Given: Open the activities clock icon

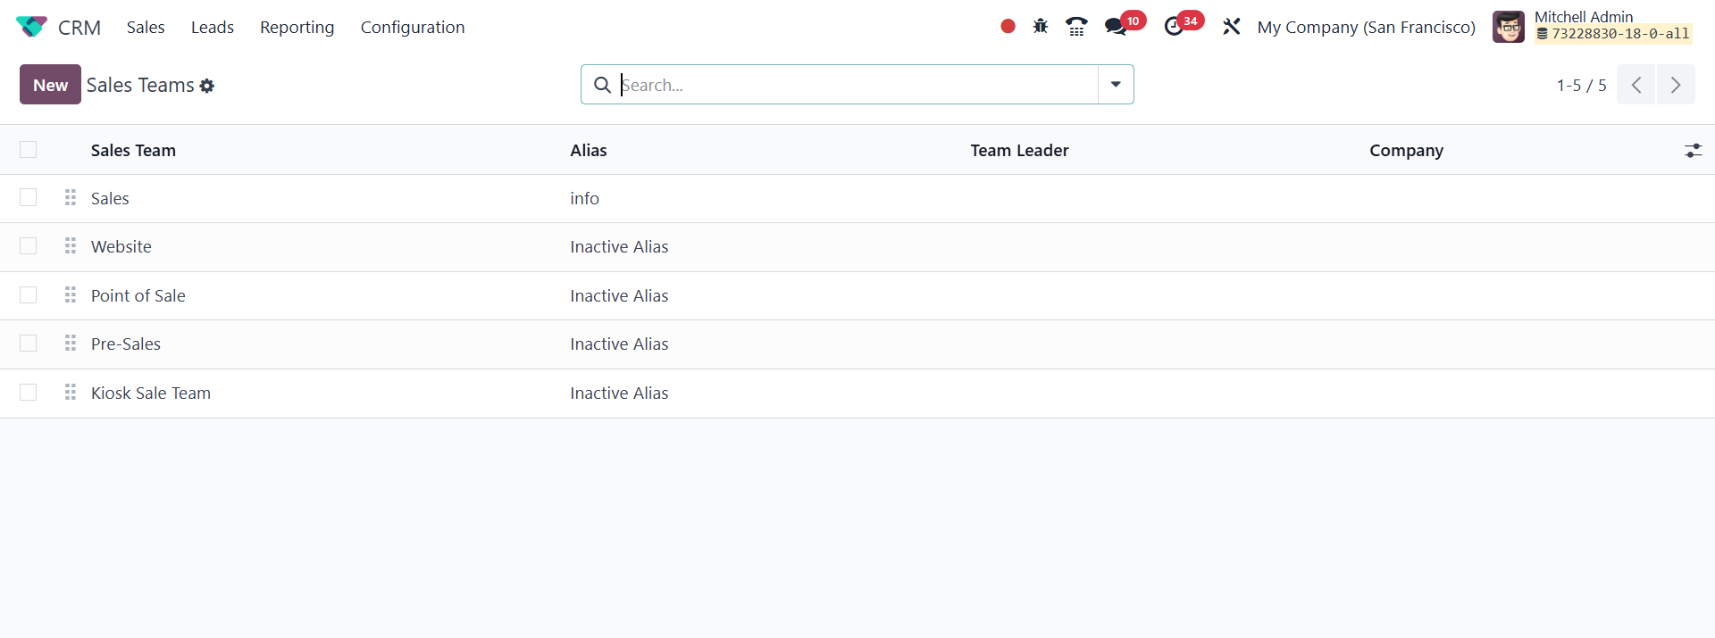Looking at the screenshot, I should (1175, 27).
